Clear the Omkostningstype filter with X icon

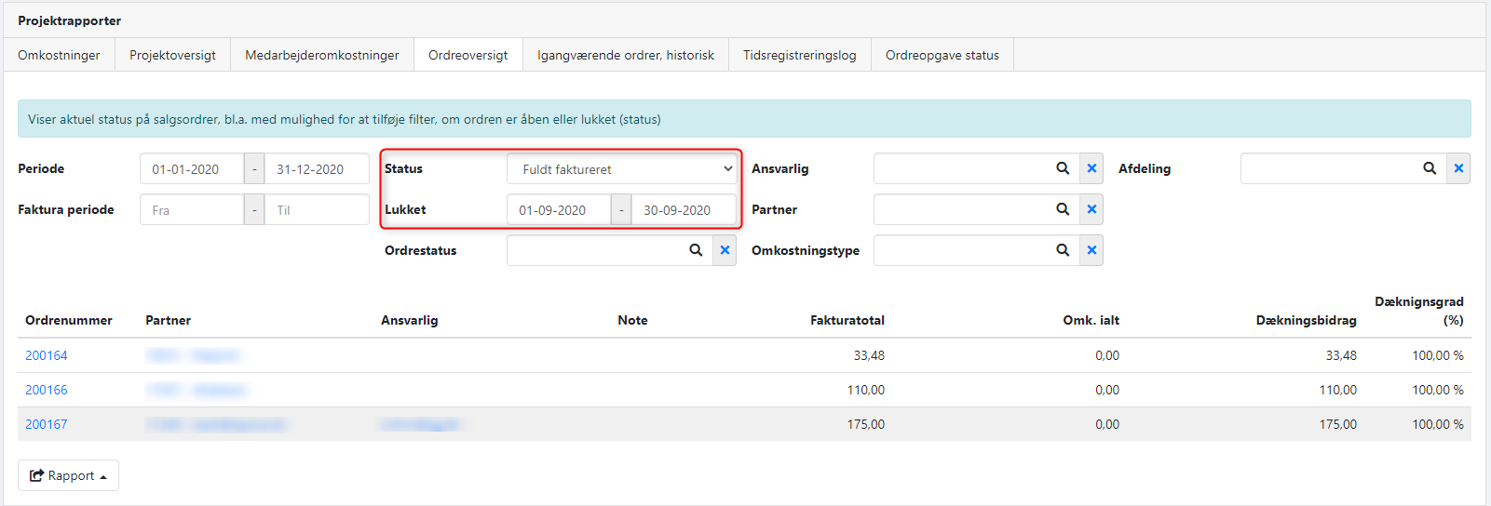click(x=1091, y=250)
